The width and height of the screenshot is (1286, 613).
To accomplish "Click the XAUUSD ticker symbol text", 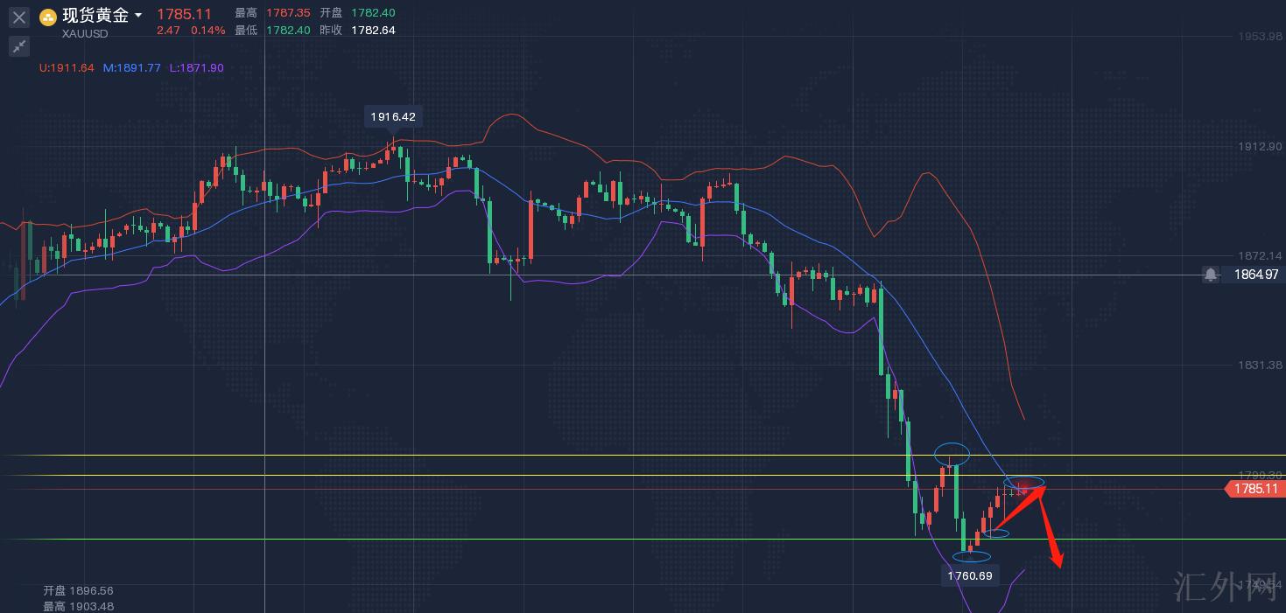I will click(x=85, y=34).
